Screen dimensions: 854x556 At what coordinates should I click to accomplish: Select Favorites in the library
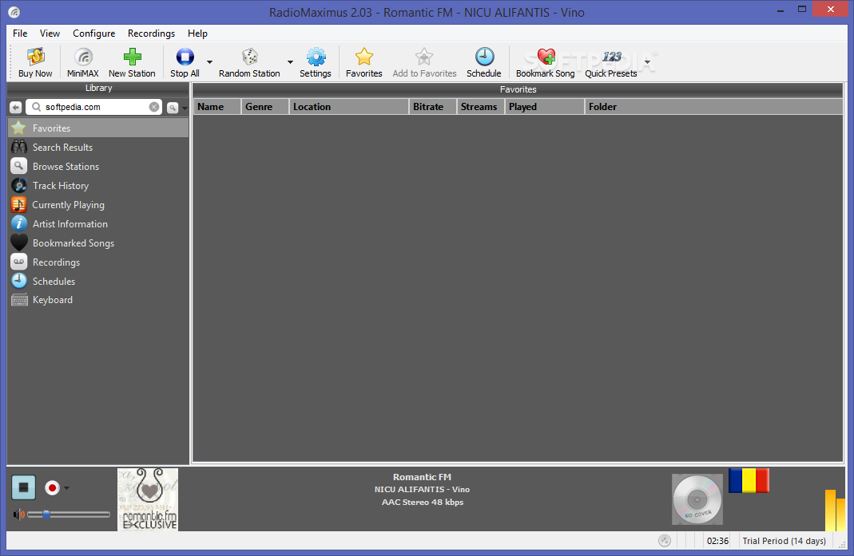click(x=98, y=128)
